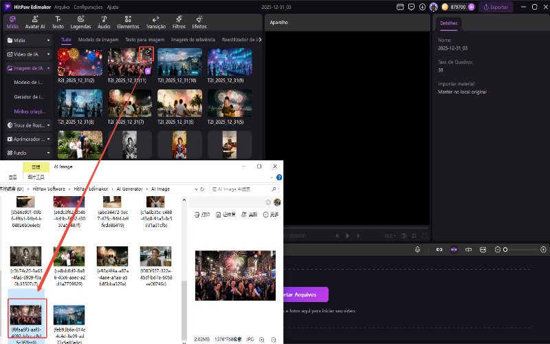The height and width of the screenshot is (344, 550).
Task: Collapse the Imagem de IA section
Action: (x=28, y=68)
